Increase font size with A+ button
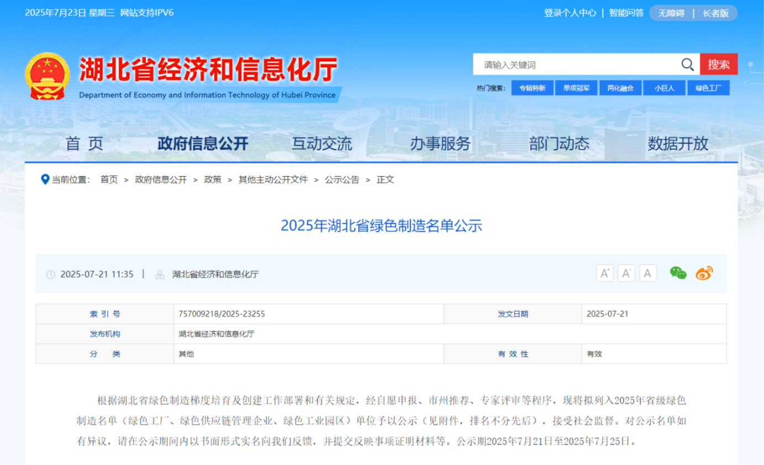 pyautogui.click(x=605, y=273)
